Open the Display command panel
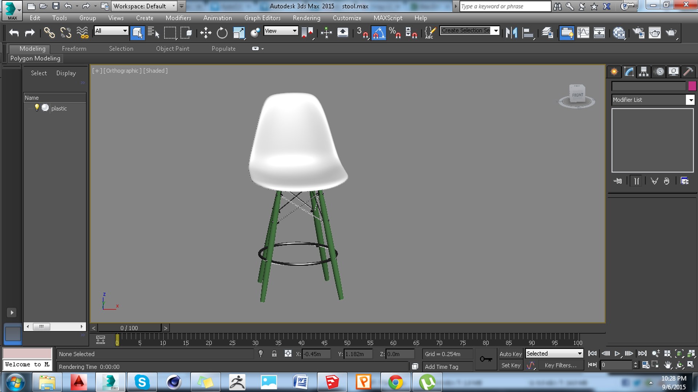The width and height of the screenshot is (698, 392). pos(673,72)
